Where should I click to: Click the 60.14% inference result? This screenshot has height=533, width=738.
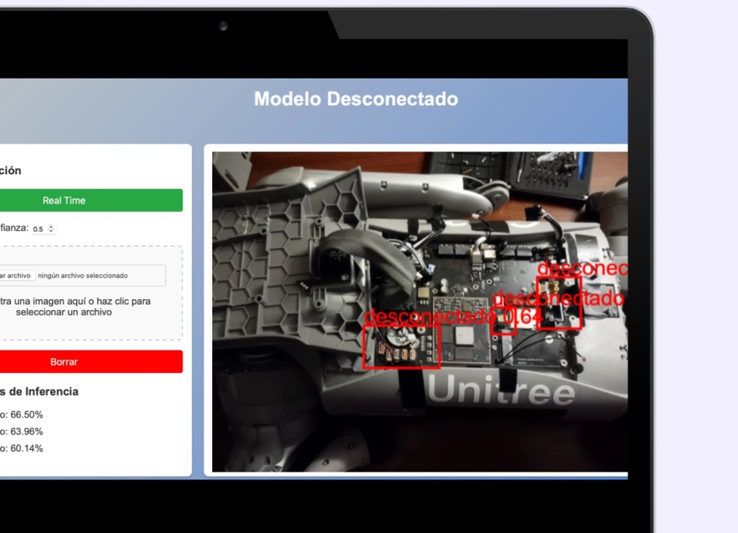pyautogui.click(x=22, y=449)
